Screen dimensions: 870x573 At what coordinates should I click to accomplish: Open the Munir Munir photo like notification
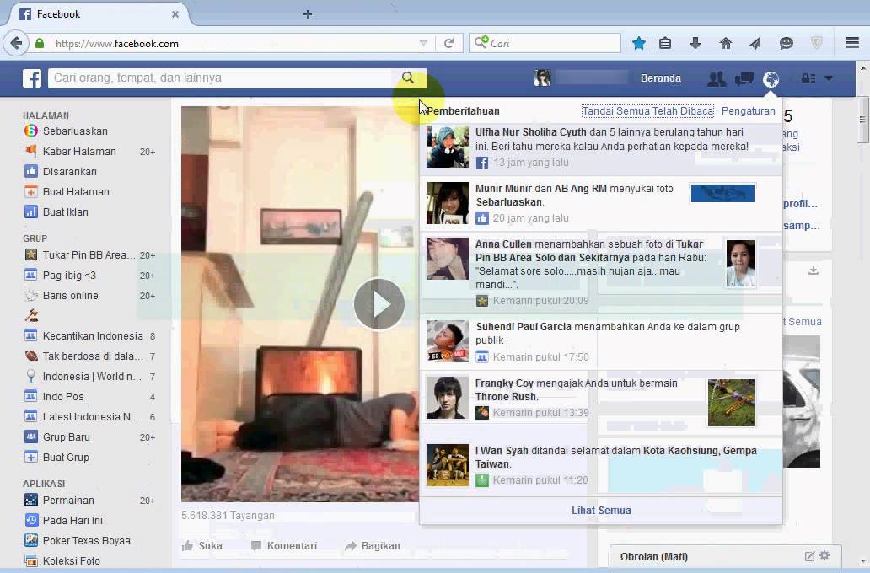tap(601, 204)
